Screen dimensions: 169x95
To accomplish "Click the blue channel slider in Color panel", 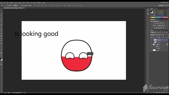I will (x=159, y=15).
